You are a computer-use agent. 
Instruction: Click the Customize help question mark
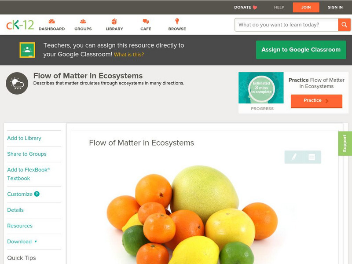click(x=37, y=194)
